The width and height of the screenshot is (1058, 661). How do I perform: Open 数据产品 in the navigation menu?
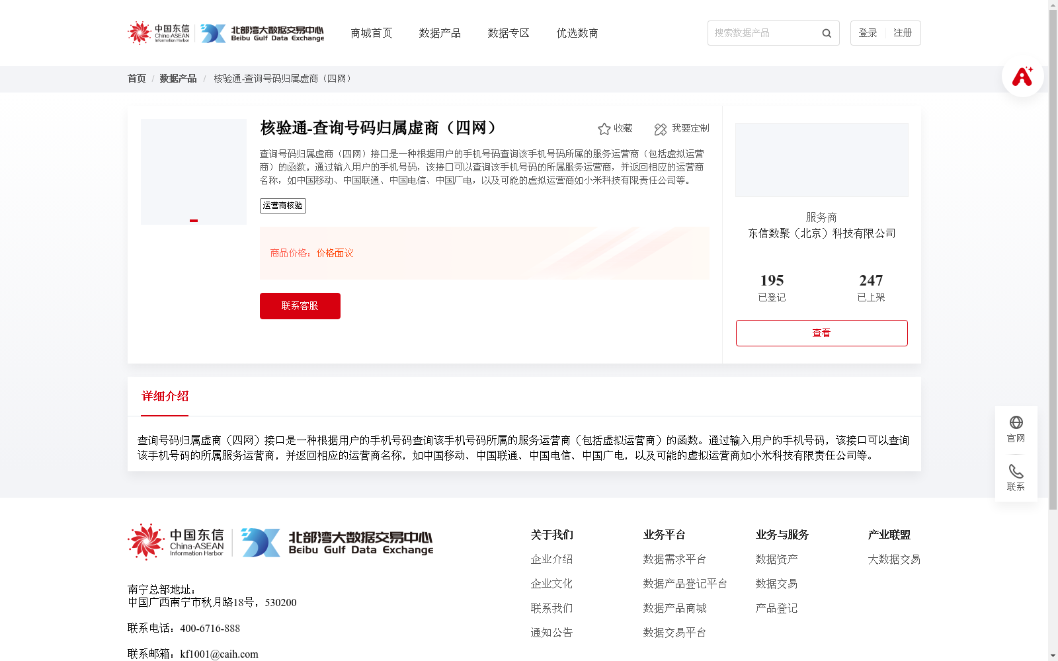(440, 32)
